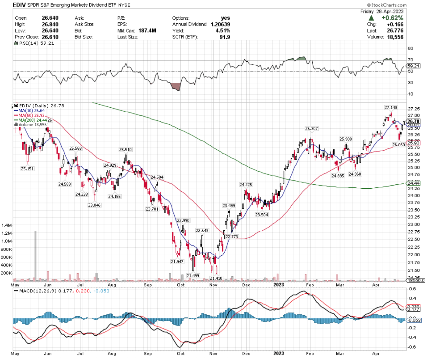This screenshot has width=425, height=359.
Task: Click the +0.62% percent change value
Action: tap(392, 18)
